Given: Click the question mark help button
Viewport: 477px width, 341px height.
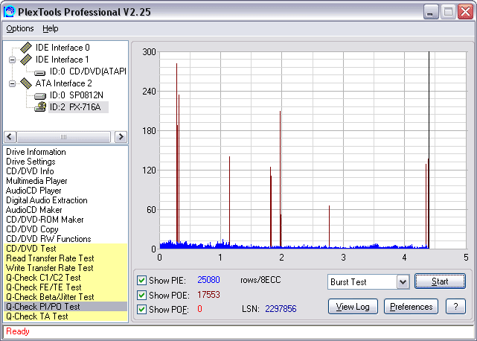Looking at the screenshot, I should click(x=455, y=307).
